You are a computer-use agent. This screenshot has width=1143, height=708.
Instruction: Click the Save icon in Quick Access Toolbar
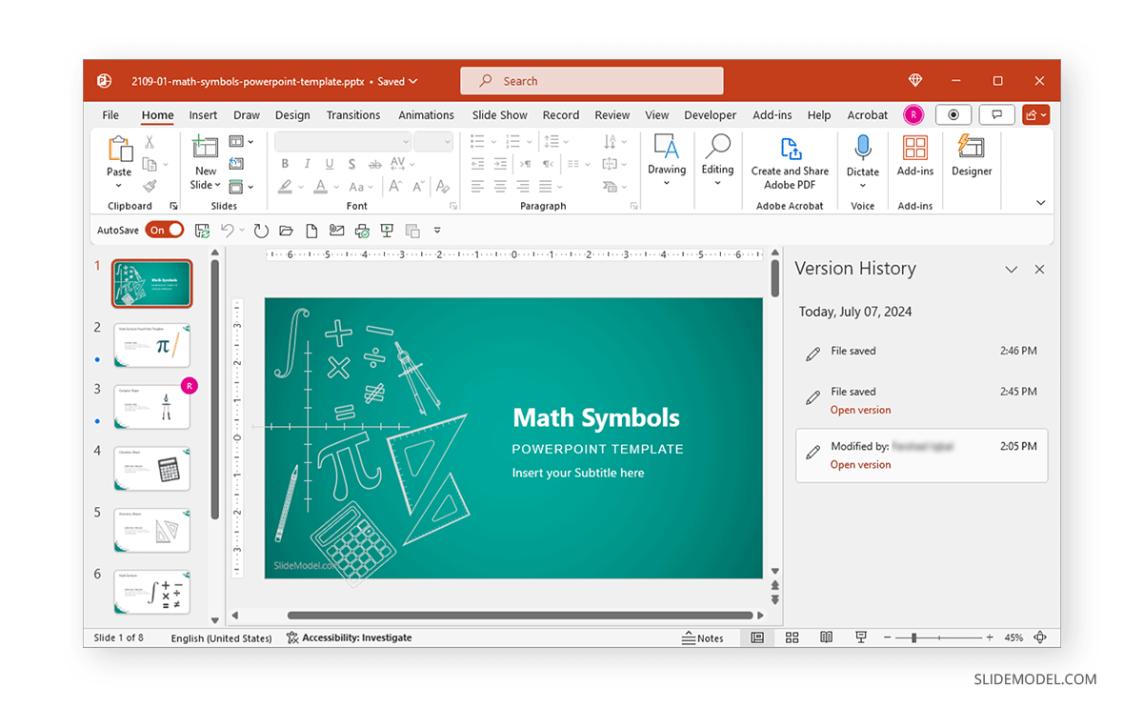click(202, 231)
